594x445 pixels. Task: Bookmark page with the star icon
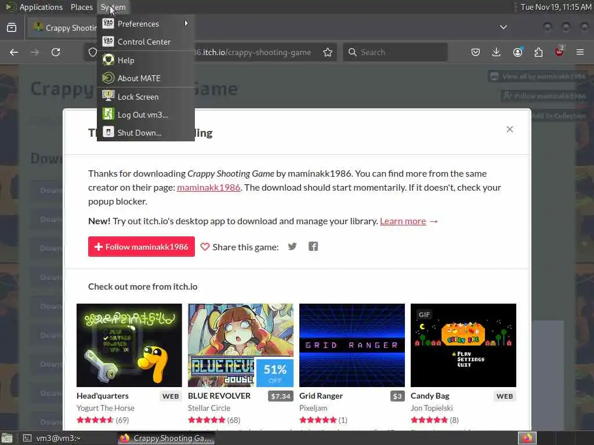point(328,52)
